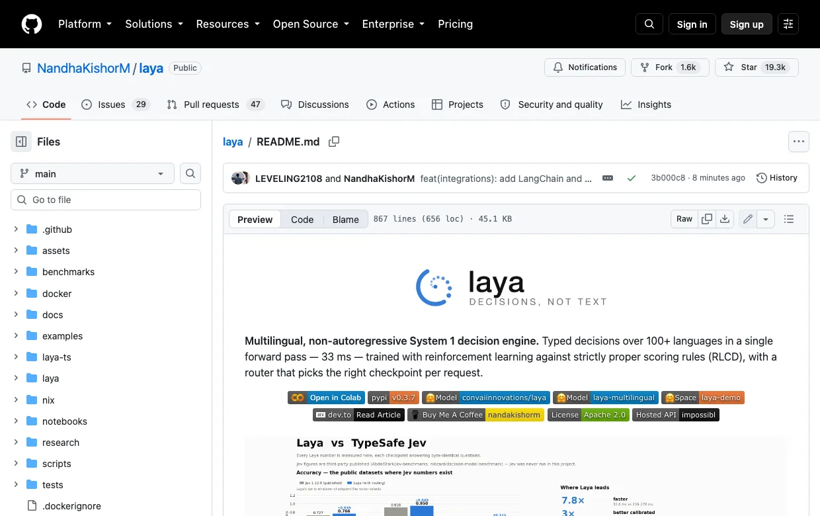Switch to the Blame view

tap(346, 220)
